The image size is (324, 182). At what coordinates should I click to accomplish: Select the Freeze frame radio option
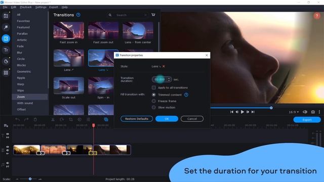pyautogui.click(x=154, y=101)
